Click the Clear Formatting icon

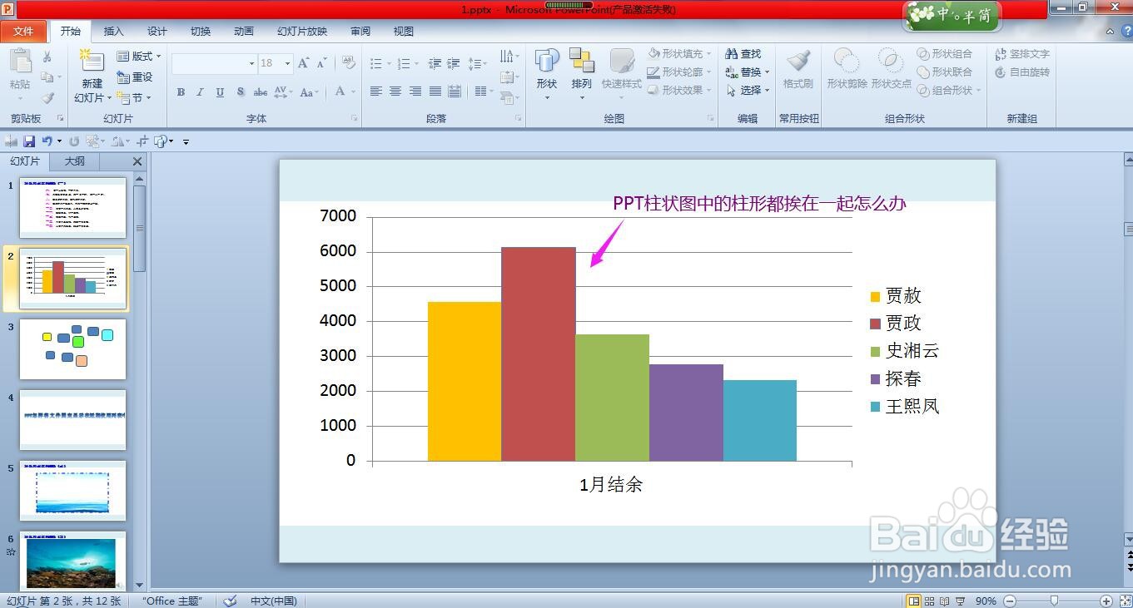[349, 63]
